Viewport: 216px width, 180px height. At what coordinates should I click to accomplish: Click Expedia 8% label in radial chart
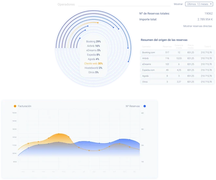(93, 55)
